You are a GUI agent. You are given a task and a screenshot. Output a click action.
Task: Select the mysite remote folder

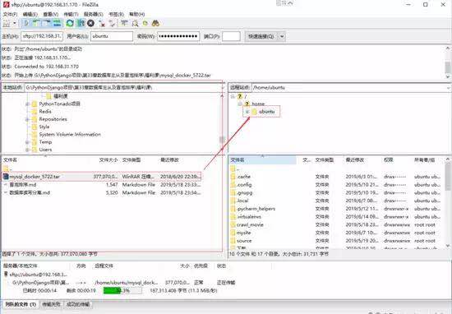coord(243,233)
